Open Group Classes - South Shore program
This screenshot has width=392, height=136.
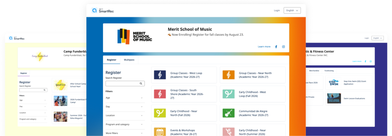pos(184,94)
